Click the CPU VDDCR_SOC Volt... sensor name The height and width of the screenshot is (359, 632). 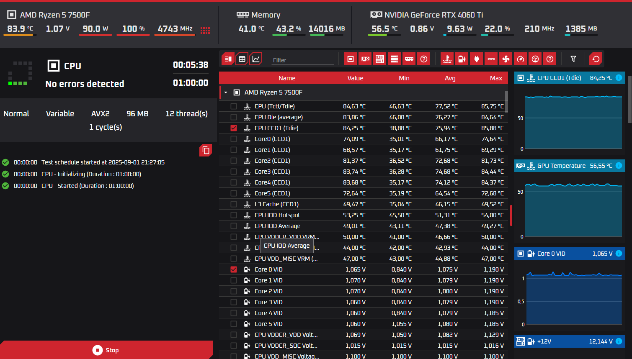coord(286,346)
